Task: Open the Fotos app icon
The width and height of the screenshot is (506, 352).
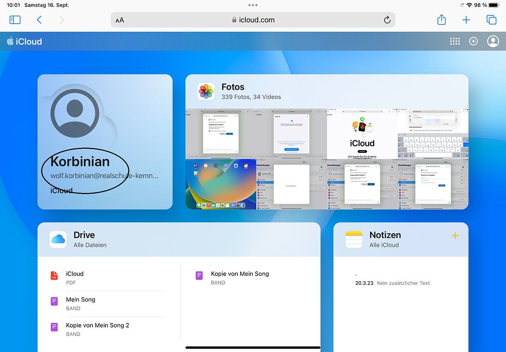Action: 206,91
